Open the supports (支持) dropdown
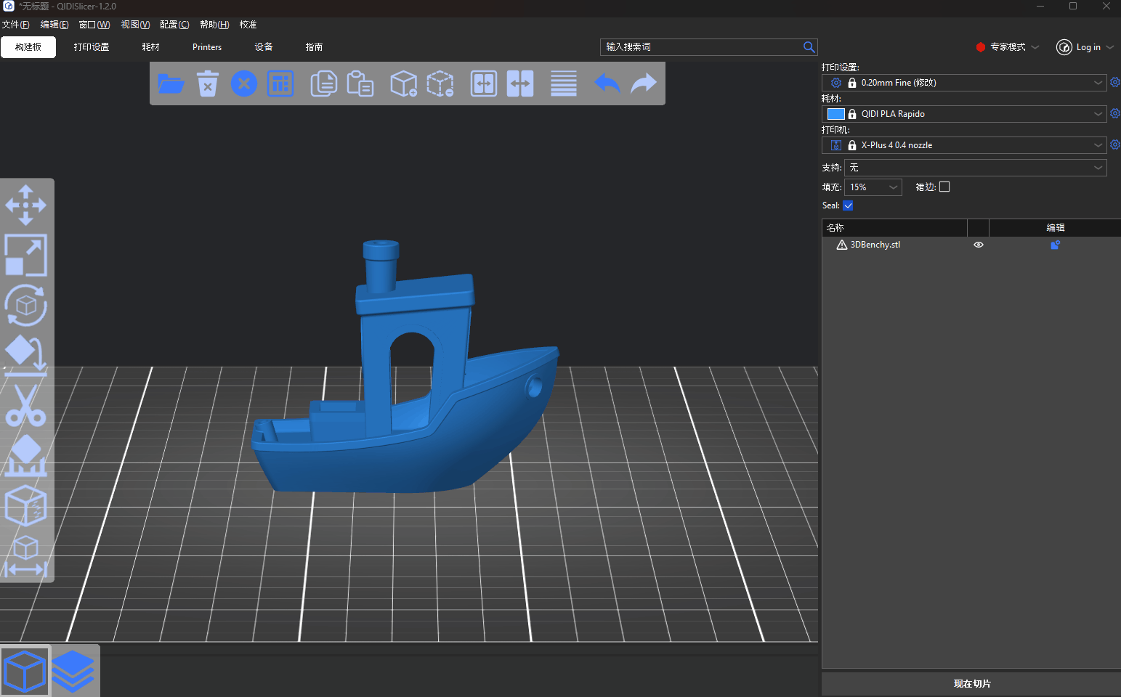 [x=976, y=168]
